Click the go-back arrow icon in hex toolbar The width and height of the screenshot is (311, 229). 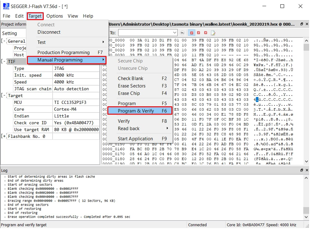coord(182,33)
